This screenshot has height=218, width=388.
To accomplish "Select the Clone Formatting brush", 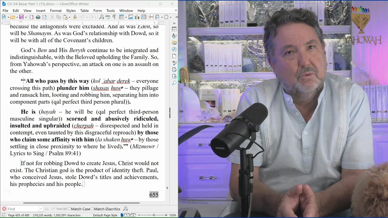I will 75,17.
